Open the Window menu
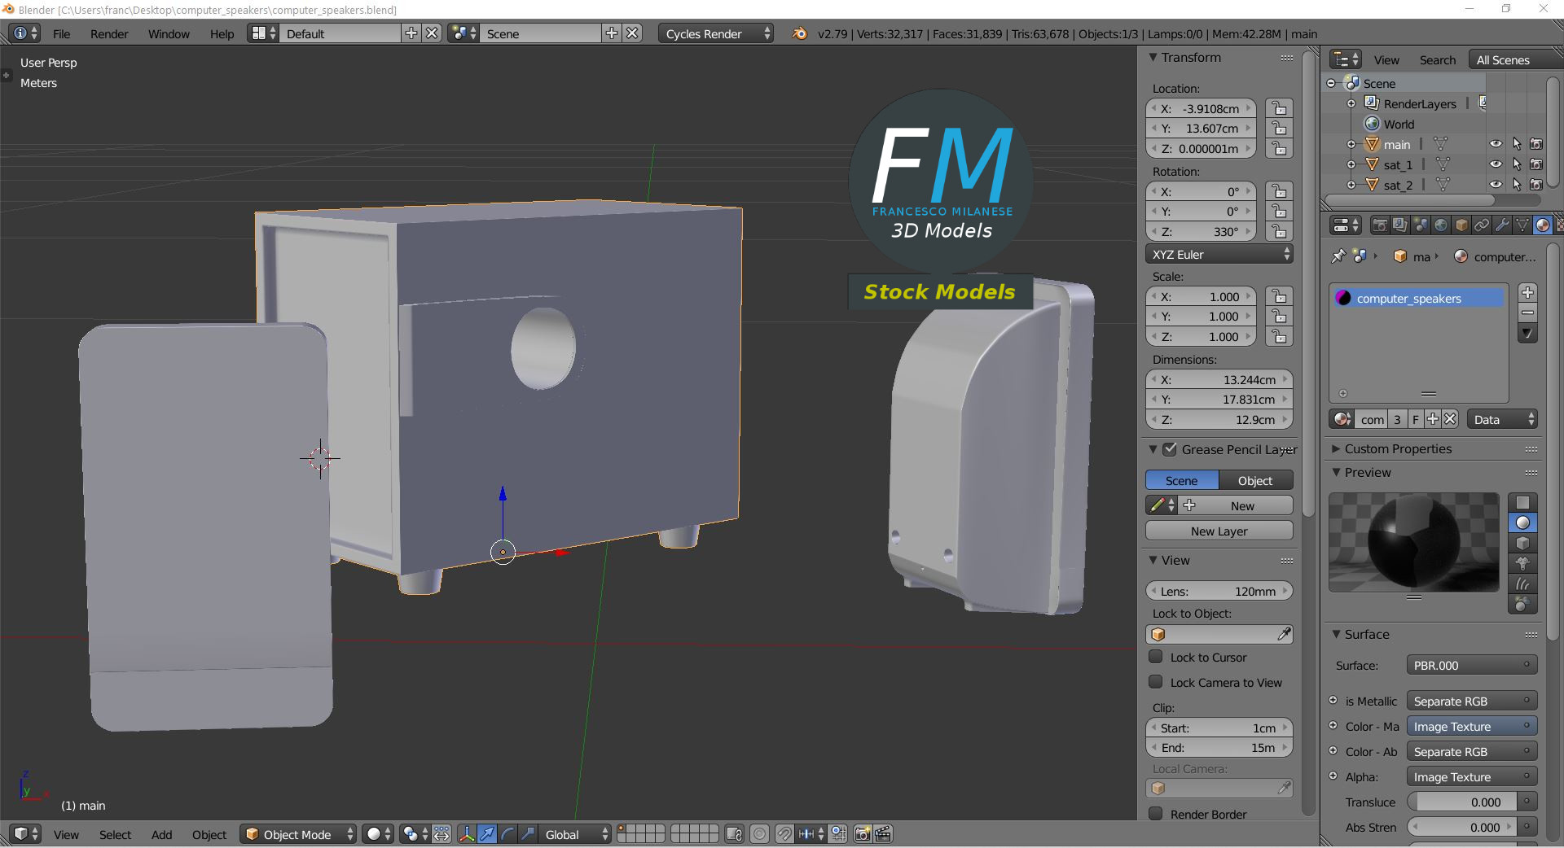1564x848 pixels. [169, 33]
